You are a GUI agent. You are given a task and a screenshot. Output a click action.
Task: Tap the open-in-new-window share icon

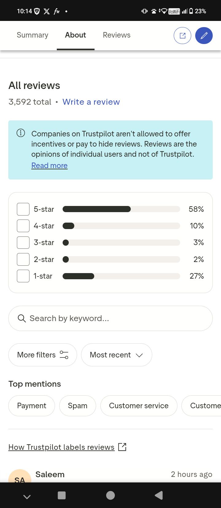pyautogui.click(x=182, y=35)
